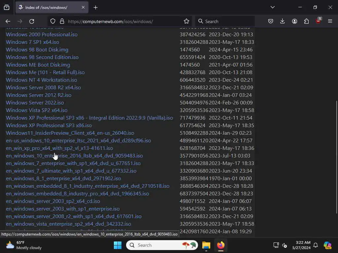This screenshot has width=338, height=253.
Task: Open Windows Server 2008 R2 x64.iso link
Action: [43, 88]
